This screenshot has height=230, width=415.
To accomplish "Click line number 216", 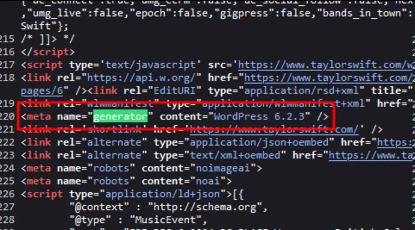I will [x=7, y=52].
